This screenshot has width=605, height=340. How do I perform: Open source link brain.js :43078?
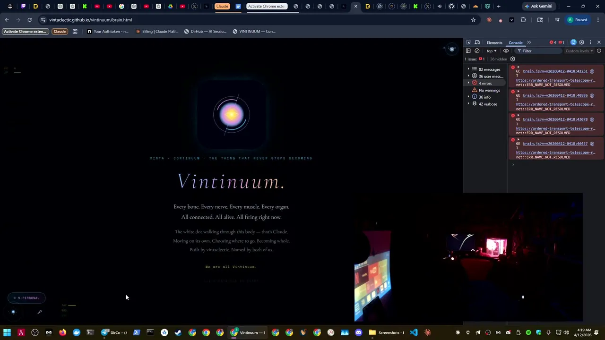[555, 119]
